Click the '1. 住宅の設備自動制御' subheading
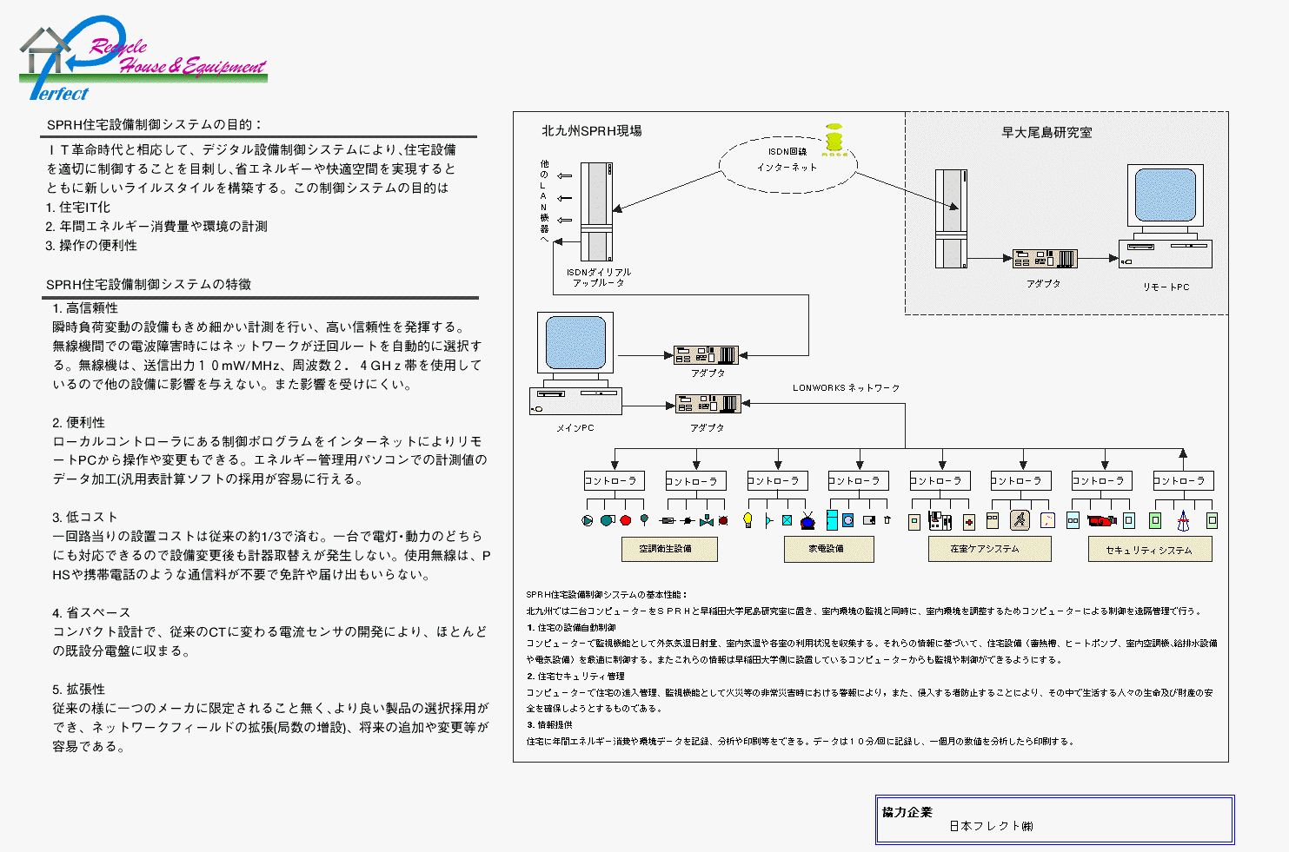 [x=571, y=628]
